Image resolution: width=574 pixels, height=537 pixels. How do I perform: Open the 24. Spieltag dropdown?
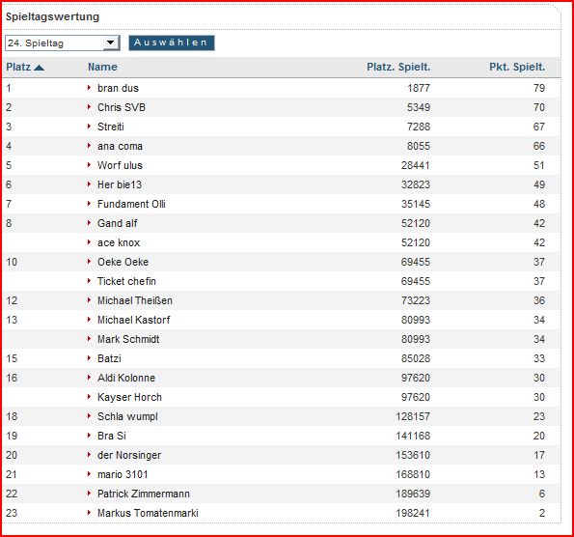pos(63,42)
